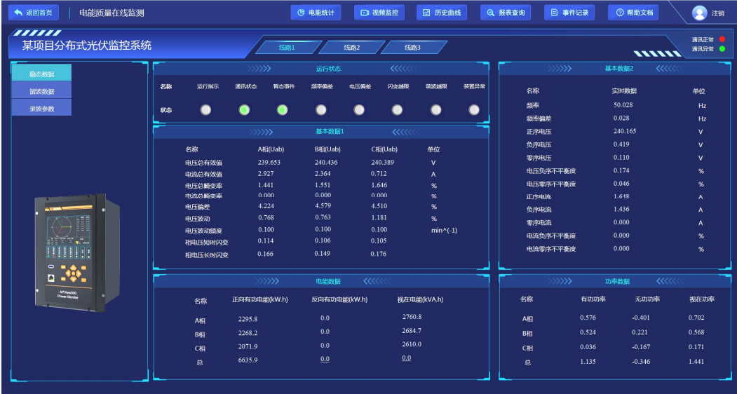Click C相 视在电能 value 2610.0
Screen dimensions: 737x394
tap(412, 344)
